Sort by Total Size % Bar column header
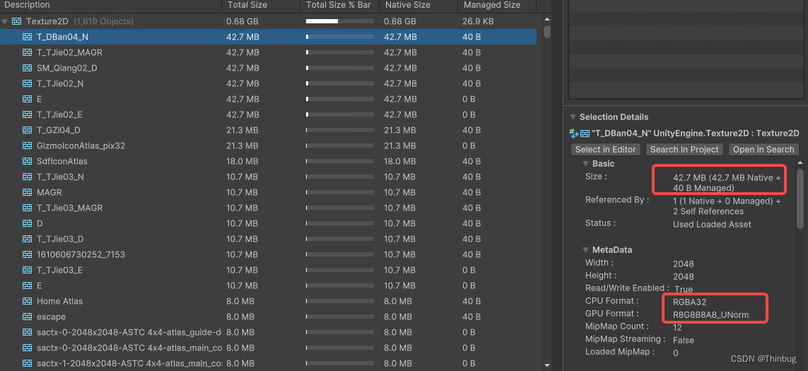This screenshot has height=371, width=808. [x=340, y=5]
